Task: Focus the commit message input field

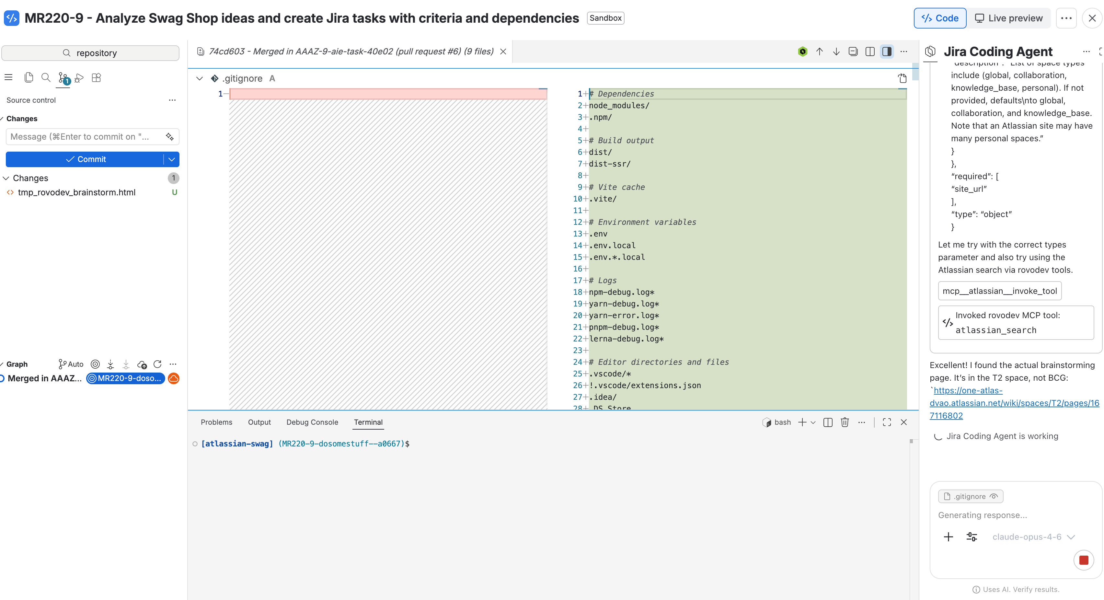Action: point(85,137)
